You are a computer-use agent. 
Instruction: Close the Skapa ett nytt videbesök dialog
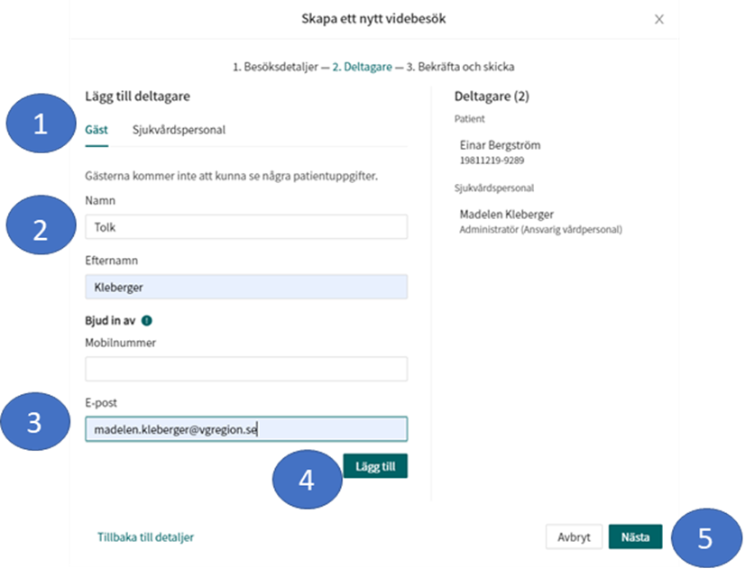659,19
